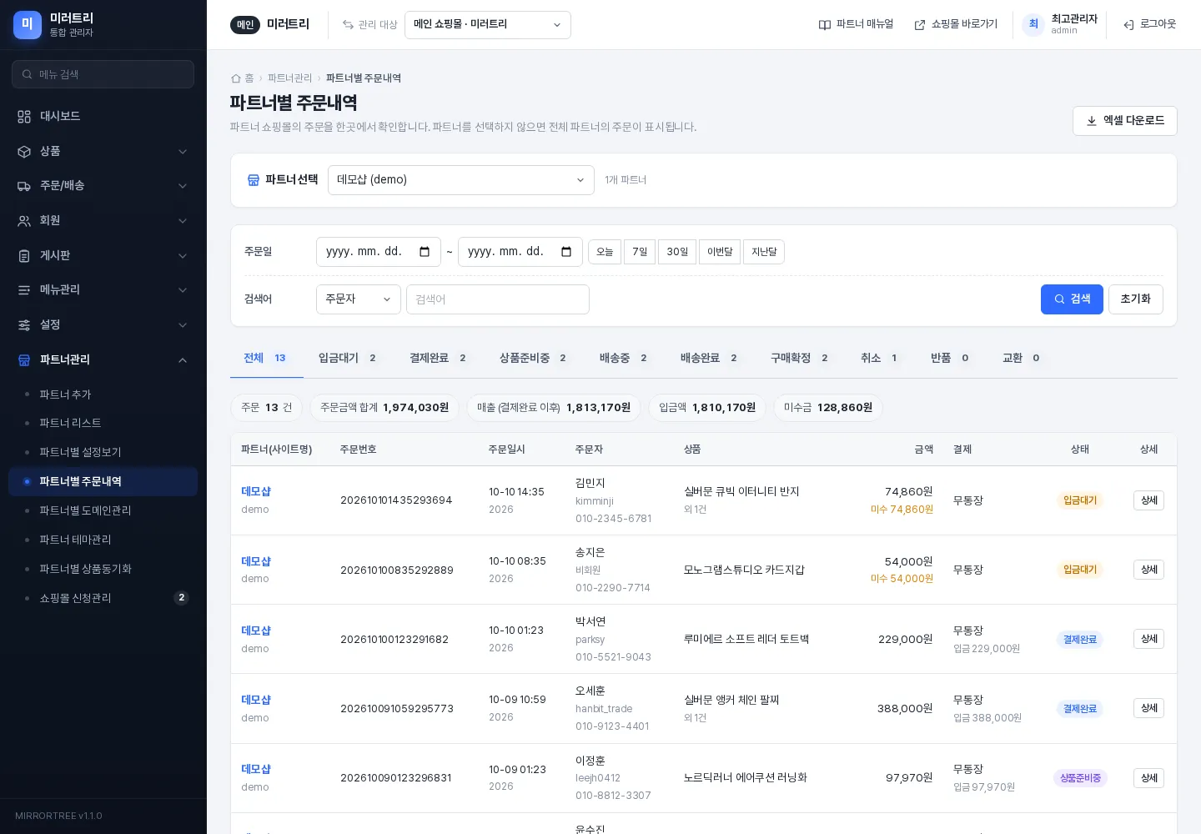Viewport: 1201px width, 834px height.
Task: Click the 미러트리 logo icon in sidebar
Action: tap(27, 25)
